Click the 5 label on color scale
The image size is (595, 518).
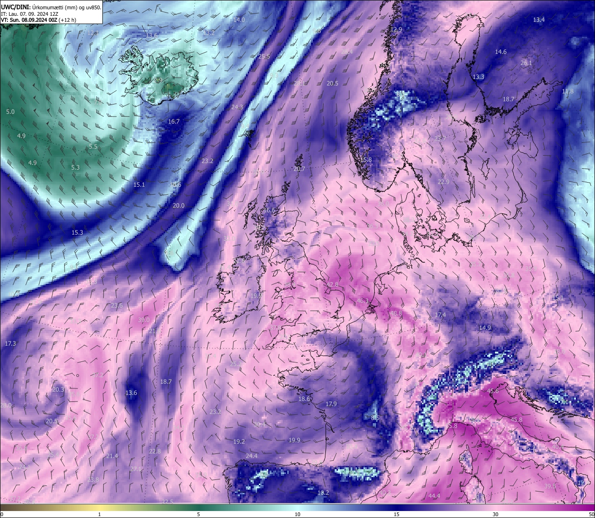point(198,514)
